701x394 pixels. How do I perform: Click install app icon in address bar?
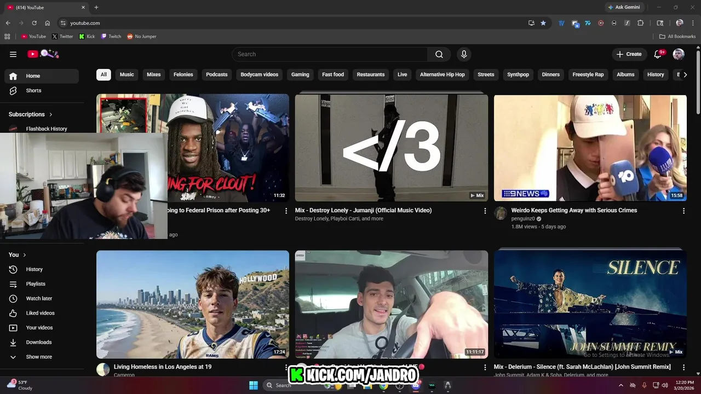pyautogui.click(x=531, y=23)
